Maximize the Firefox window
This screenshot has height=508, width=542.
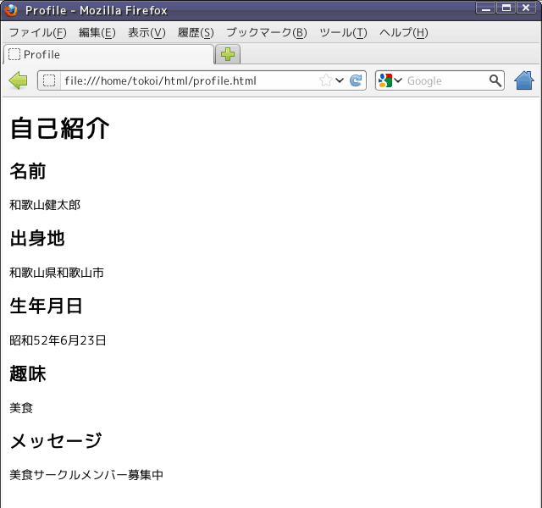pyautogui.click(x=506, y=8)
